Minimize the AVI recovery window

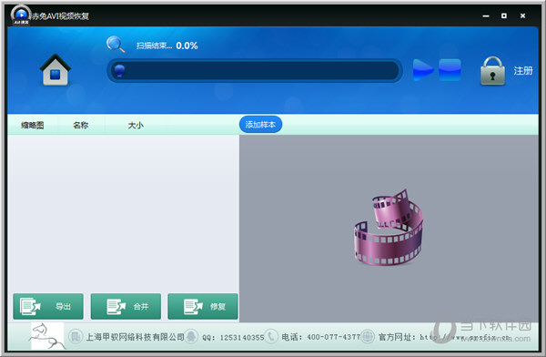click(x=486, y=16)
